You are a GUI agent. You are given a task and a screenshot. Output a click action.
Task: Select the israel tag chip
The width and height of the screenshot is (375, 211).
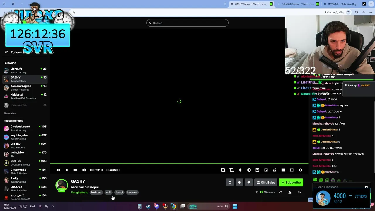click(119, 193)
